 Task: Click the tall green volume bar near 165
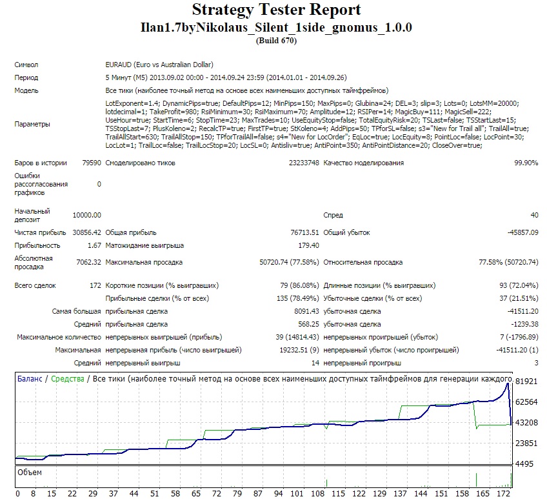coord(476,480)
